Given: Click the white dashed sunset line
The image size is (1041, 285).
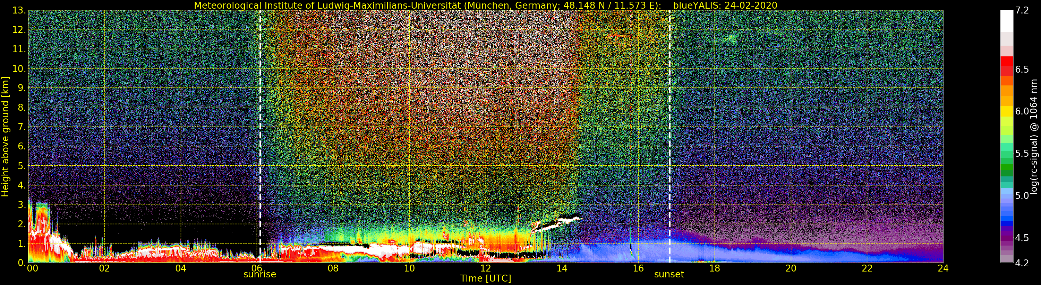Looking at the screenshot, I should (x=669, y=136).
